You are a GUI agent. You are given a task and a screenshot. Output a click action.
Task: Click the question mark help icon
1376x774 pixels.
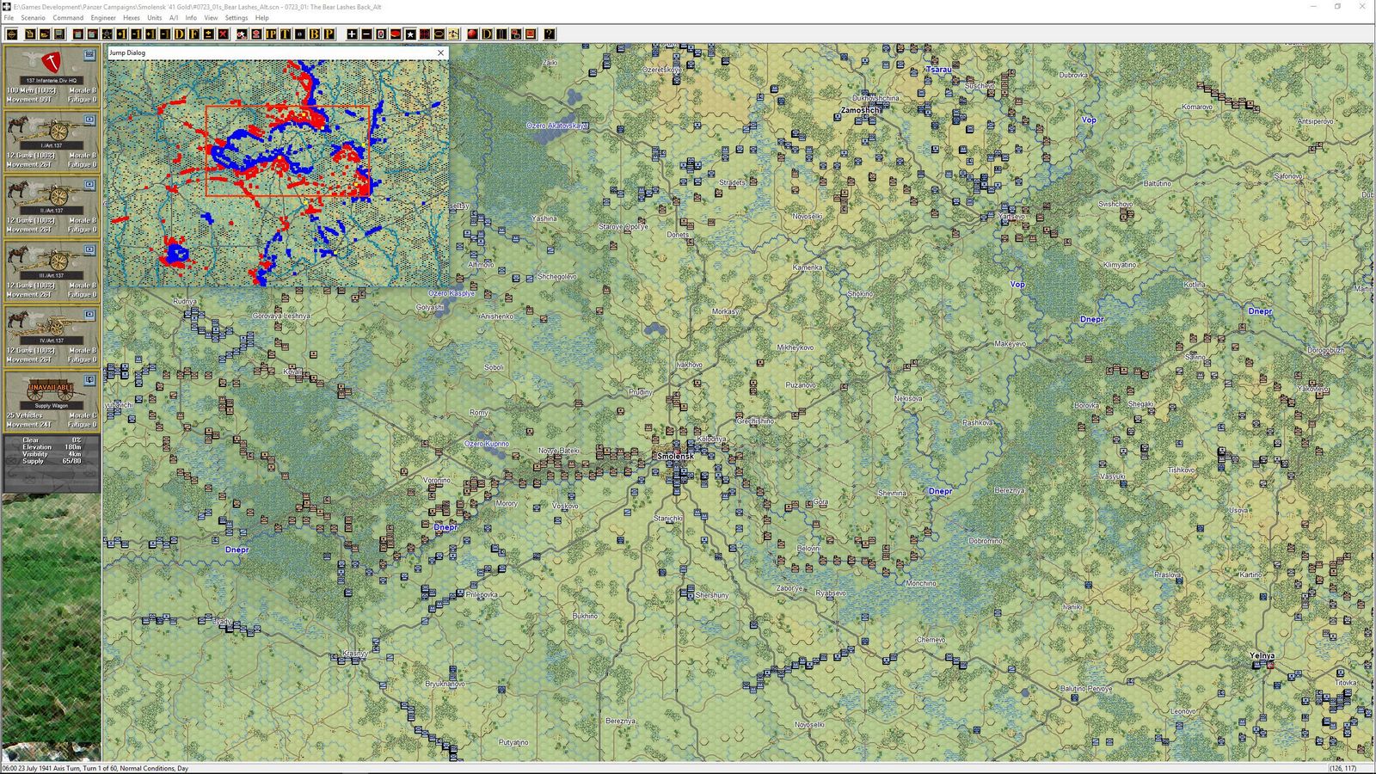coord(549,34)
